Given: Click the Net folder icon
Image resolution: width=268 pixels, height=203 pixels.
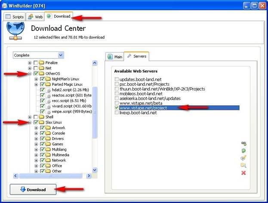Looking at the screenshot, I should click(42, 68).
